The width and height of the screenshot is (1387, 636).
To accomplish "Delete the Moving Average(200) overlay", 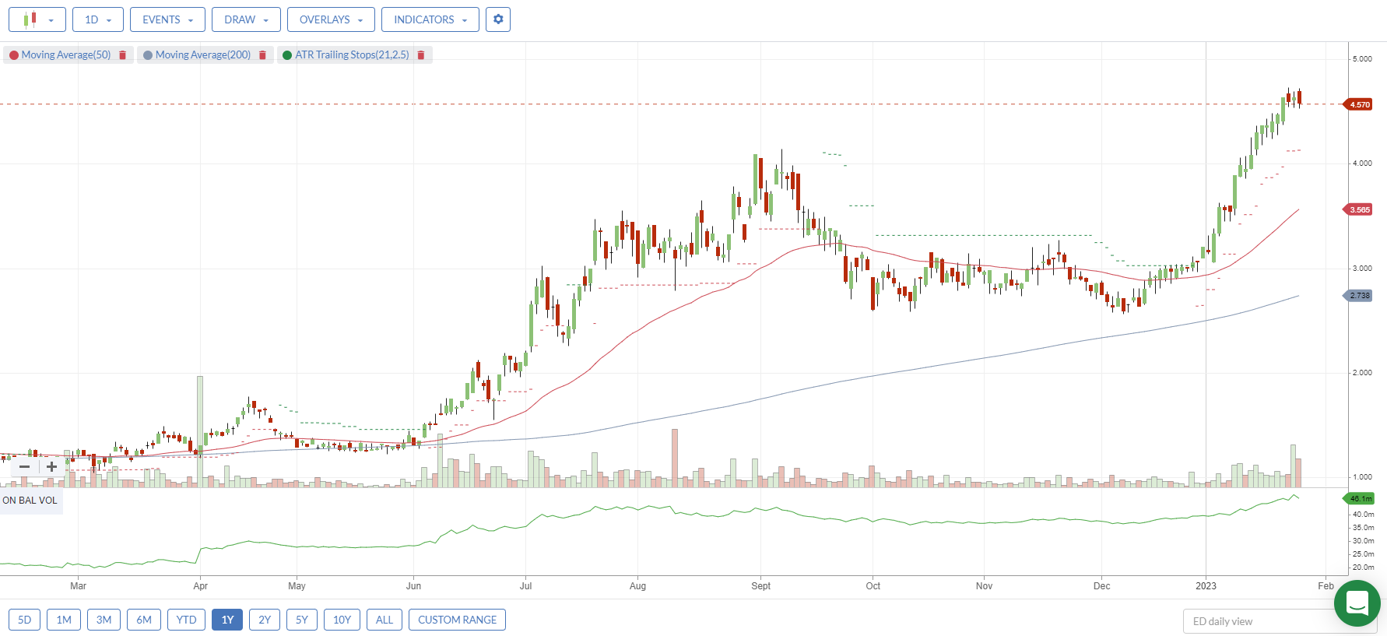I will [x=262, y=55].
